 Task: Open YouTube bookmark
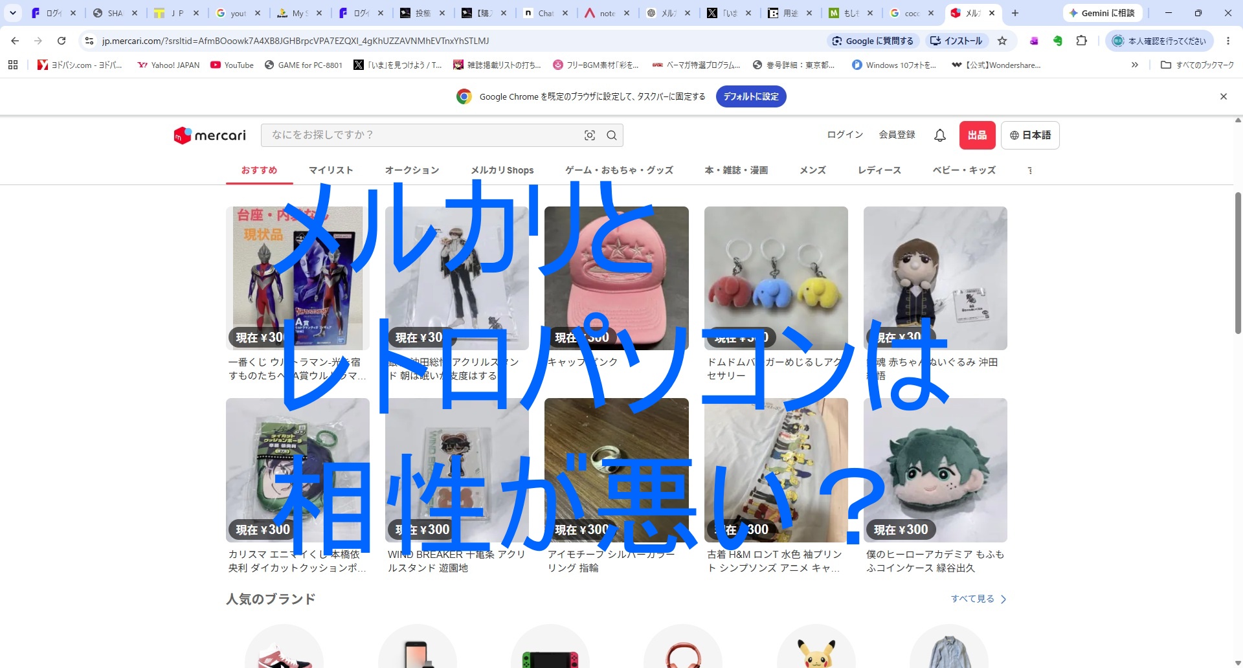click(x=232, y=65)
